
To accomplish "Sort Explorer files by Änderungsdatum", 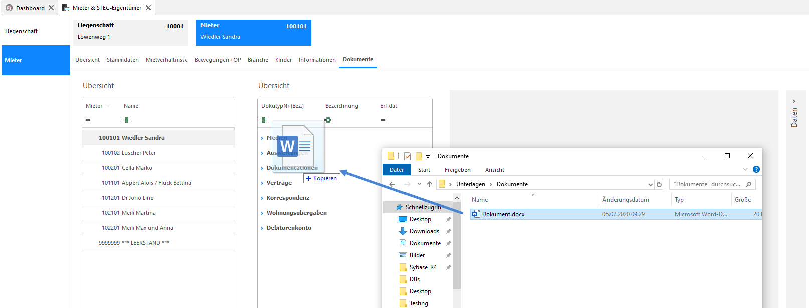I will (x=626, y=200).
